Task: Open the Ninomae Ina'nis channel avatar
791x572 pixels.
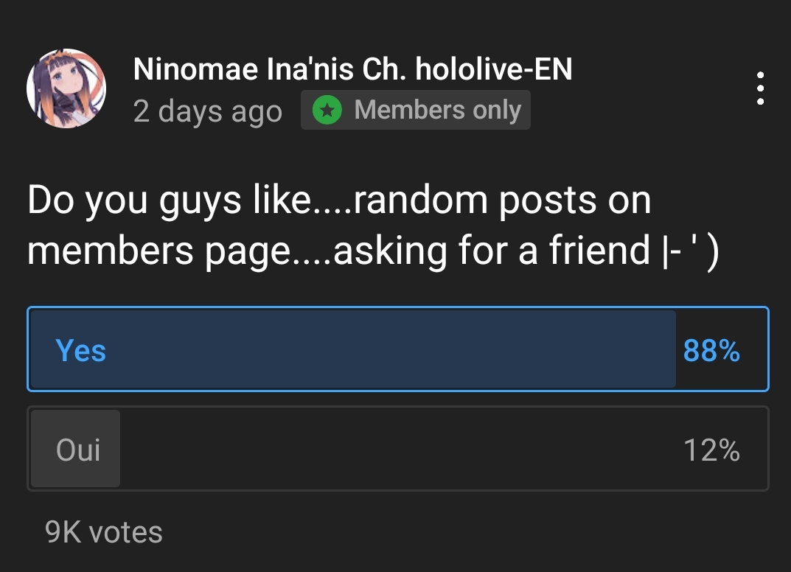Action: coord(66,88)
